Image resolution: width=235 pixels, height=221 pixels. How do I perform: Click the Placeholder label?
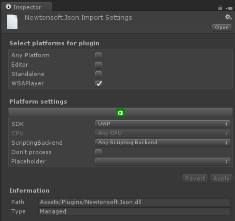point(28,162)
